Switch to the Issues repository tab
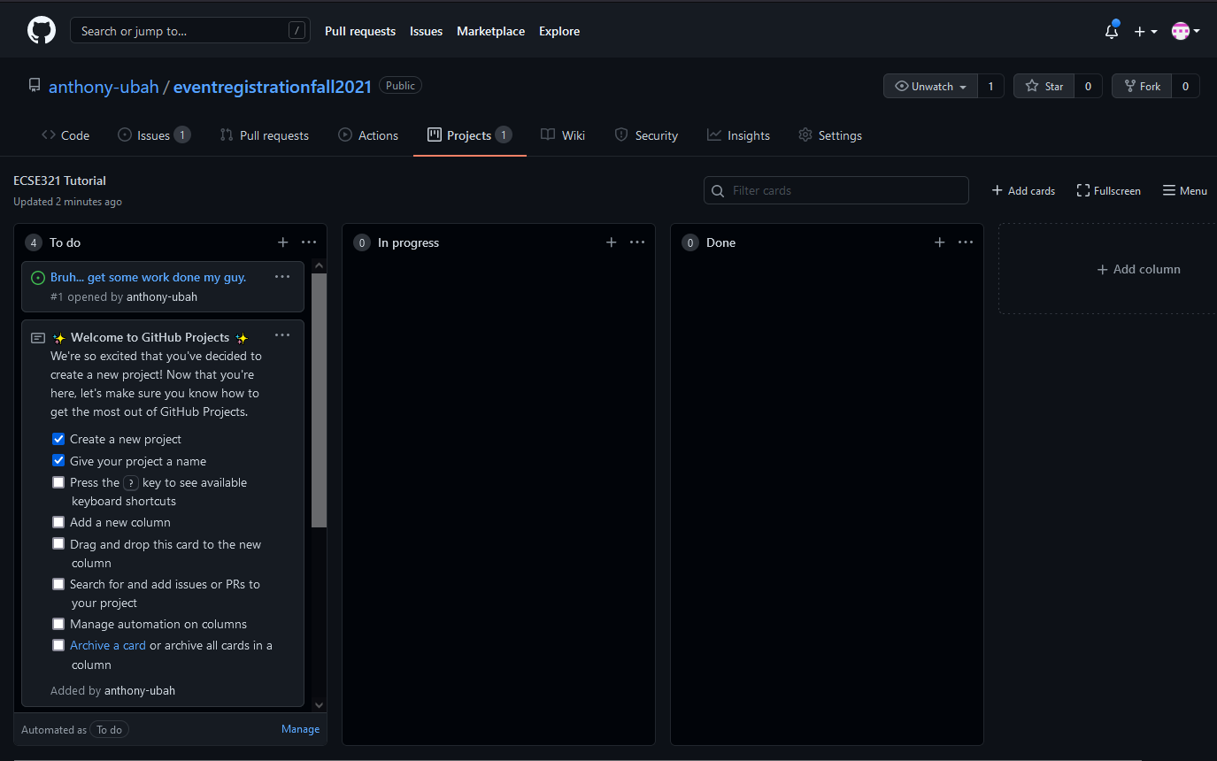The height and width of the screenshot is (761, 1217). (x=153, y=135)
